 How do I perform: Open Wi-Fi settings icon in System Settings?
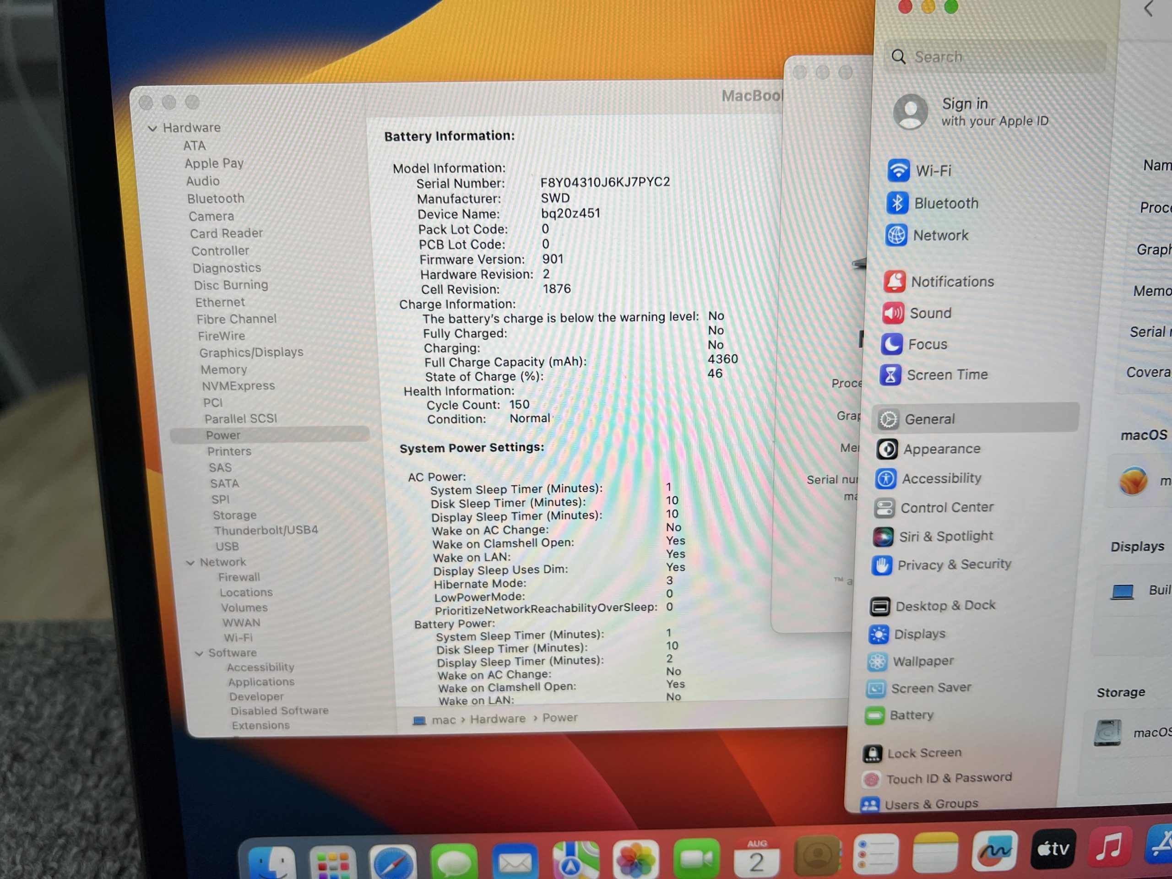[899, 171]
